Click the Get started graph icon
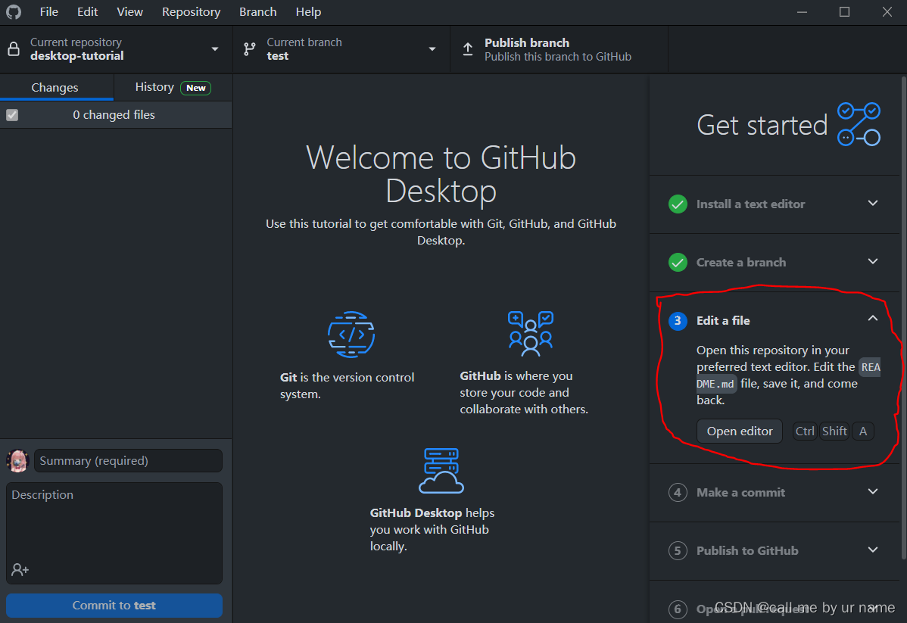This screenshot has height=623, width=907. pyautogui.click(x=859, y=123)
